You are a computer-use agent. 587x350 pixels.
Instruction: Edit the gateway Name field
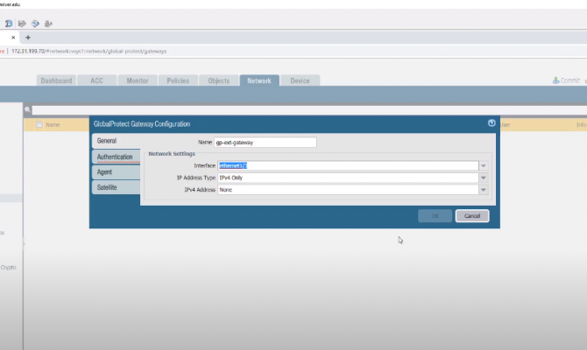pyautogui.click(x=265, y=143)
